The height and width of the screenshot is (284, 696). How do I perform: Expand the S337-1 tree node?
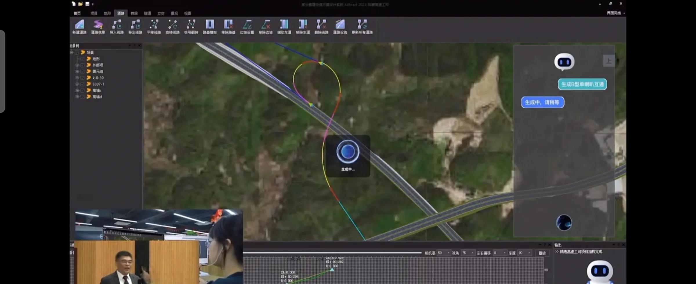tap(77, 84)
